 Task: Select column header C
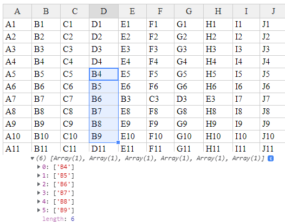(x=75, y=11)
